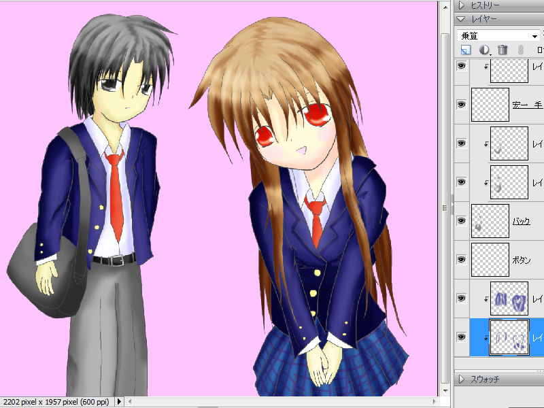
Task: Click the horizontal scrollbar left arrow
Action: click(x=130, y=402)
